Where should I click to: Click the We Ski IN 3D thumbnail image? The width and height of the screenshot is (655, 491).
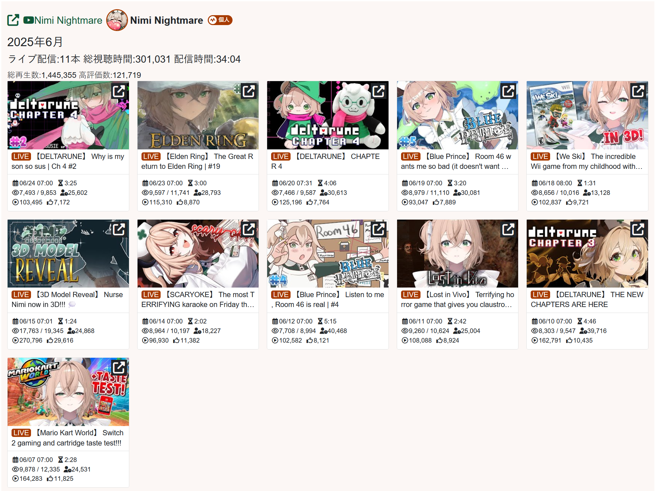point(587,115)
